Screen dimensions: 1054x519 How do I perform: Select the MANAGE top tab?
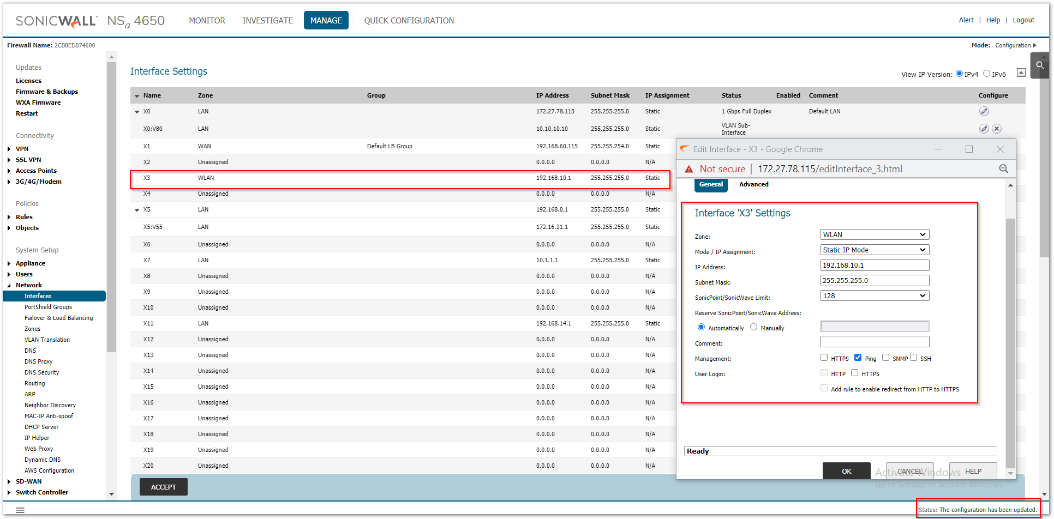(326, 21)
